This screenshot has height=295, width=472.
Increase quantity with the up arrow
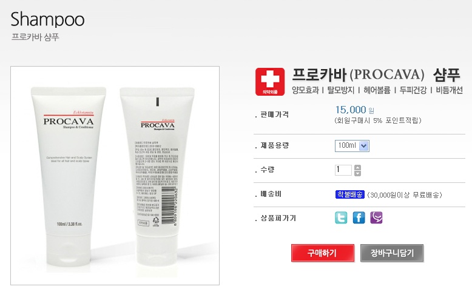357,167
